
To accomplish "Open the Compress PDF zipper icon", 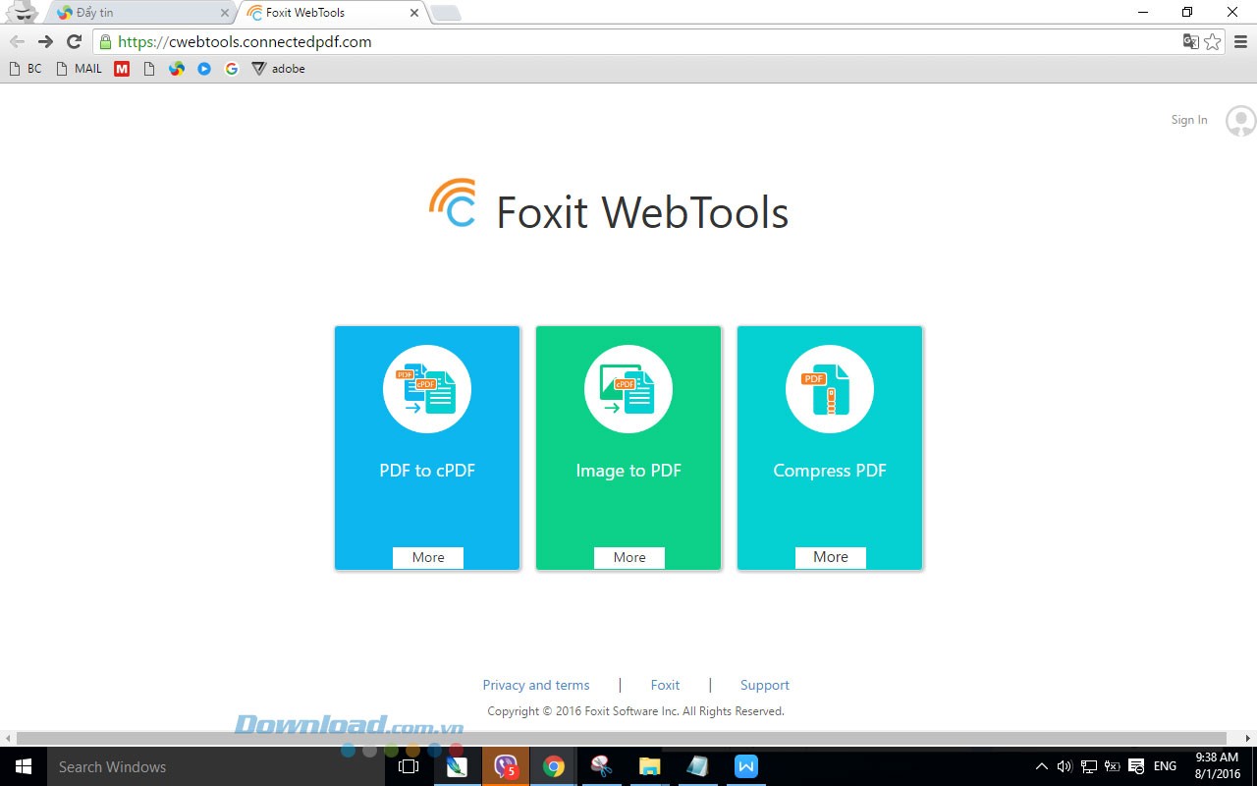I will point(829,388).
